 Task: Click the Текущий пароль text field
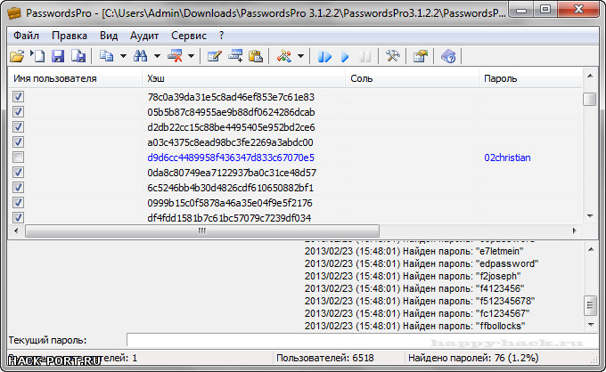362,340
